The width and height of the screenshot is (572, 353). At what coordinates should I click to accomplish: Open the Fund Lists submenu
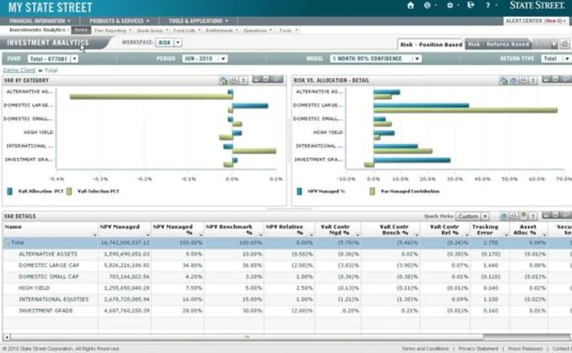[x=186, y=30]
